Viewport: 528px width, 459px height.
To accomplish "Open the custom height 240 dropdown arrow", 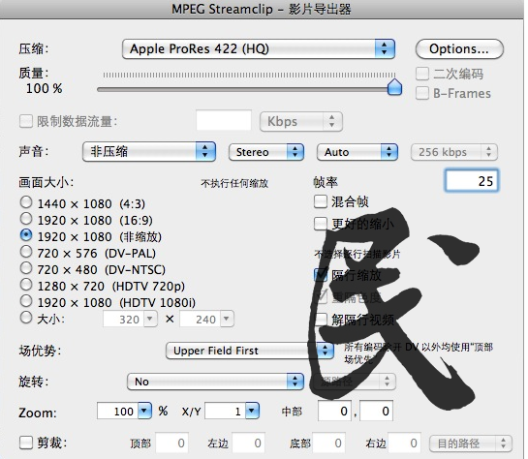I will [227, 319].
